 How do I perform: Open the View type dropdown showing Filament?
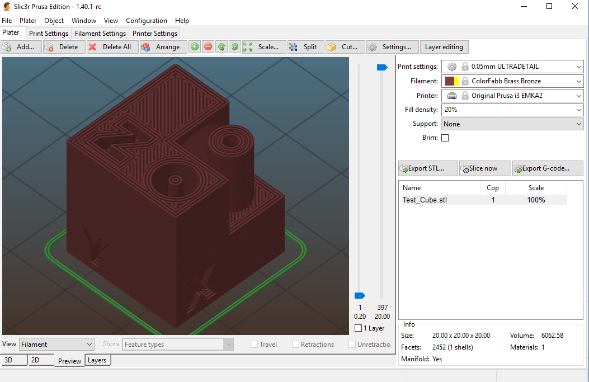pos(56,344)
